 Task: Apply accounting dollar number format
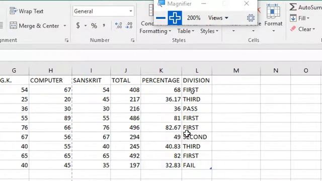(x=78, y=26)
